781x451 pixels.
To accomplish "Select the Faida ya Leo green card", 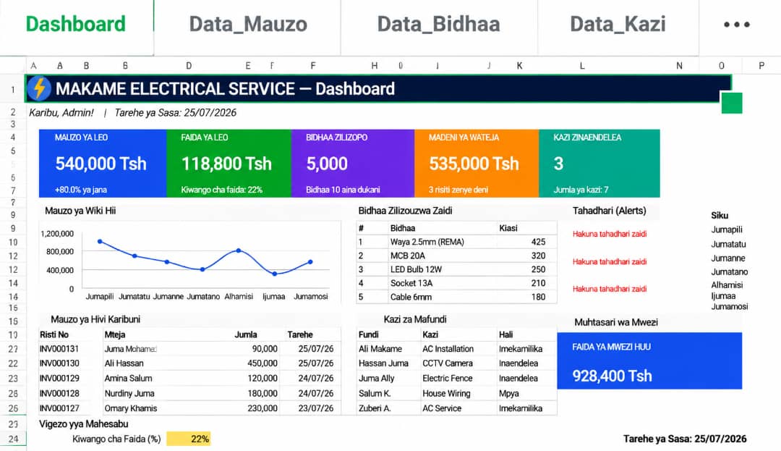I will pos(229,164).
